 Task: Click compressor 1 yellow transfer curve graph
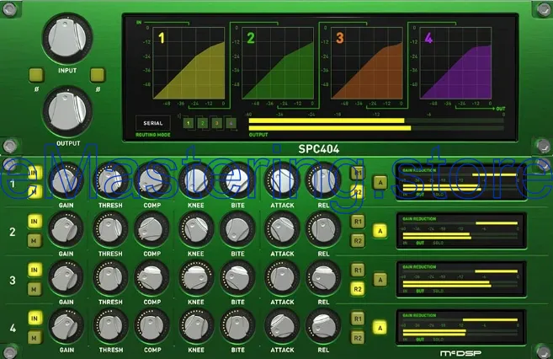(x=189, y=63)
